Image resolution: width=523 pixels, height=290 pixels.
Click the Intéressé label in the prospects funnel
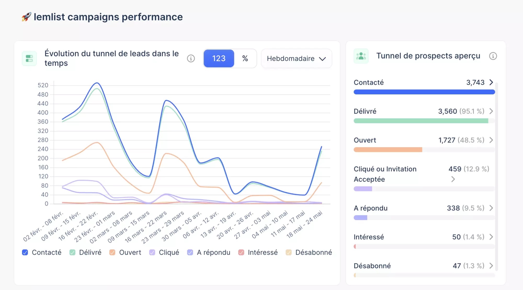tap(369, 237)
